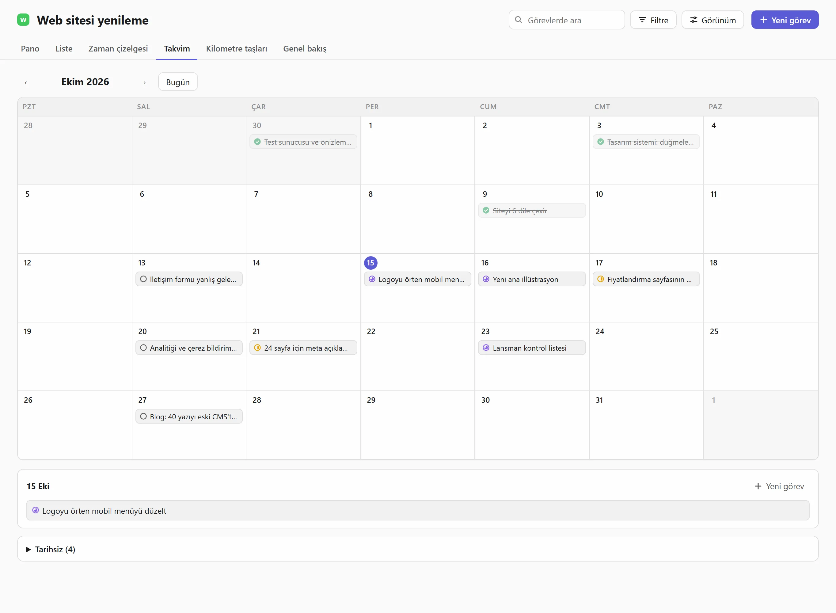
Task: Click the status icon of 'Yeni ana illüstrasyon'
Action: (x=486, y=279)
